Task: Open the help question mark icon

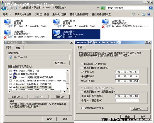Action: 149,14
